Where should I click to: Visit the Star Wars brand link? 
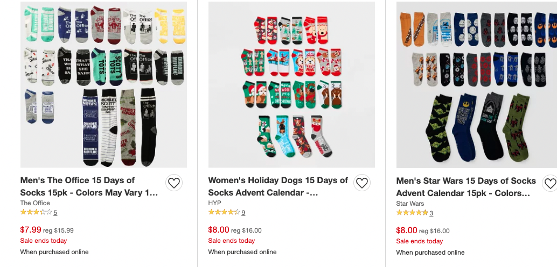[410, 204]
